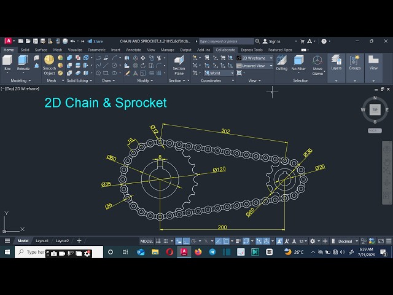Expand the Draw panel

[109, 81]
